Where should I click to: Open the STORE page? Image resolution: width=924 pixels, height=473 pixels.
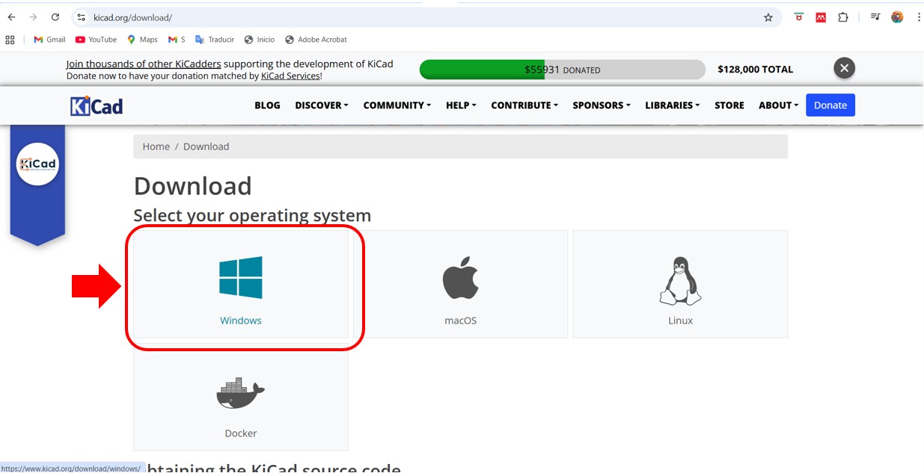click(729, 105)
